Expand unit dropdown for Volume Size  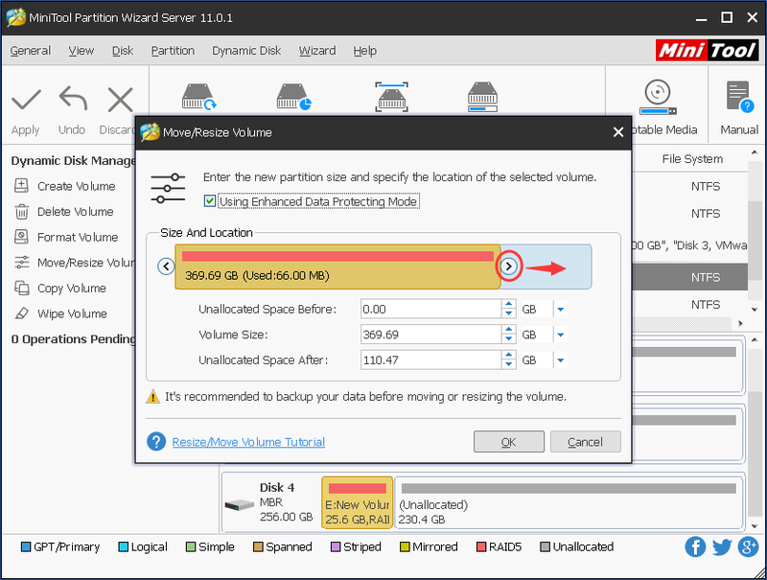561,335
